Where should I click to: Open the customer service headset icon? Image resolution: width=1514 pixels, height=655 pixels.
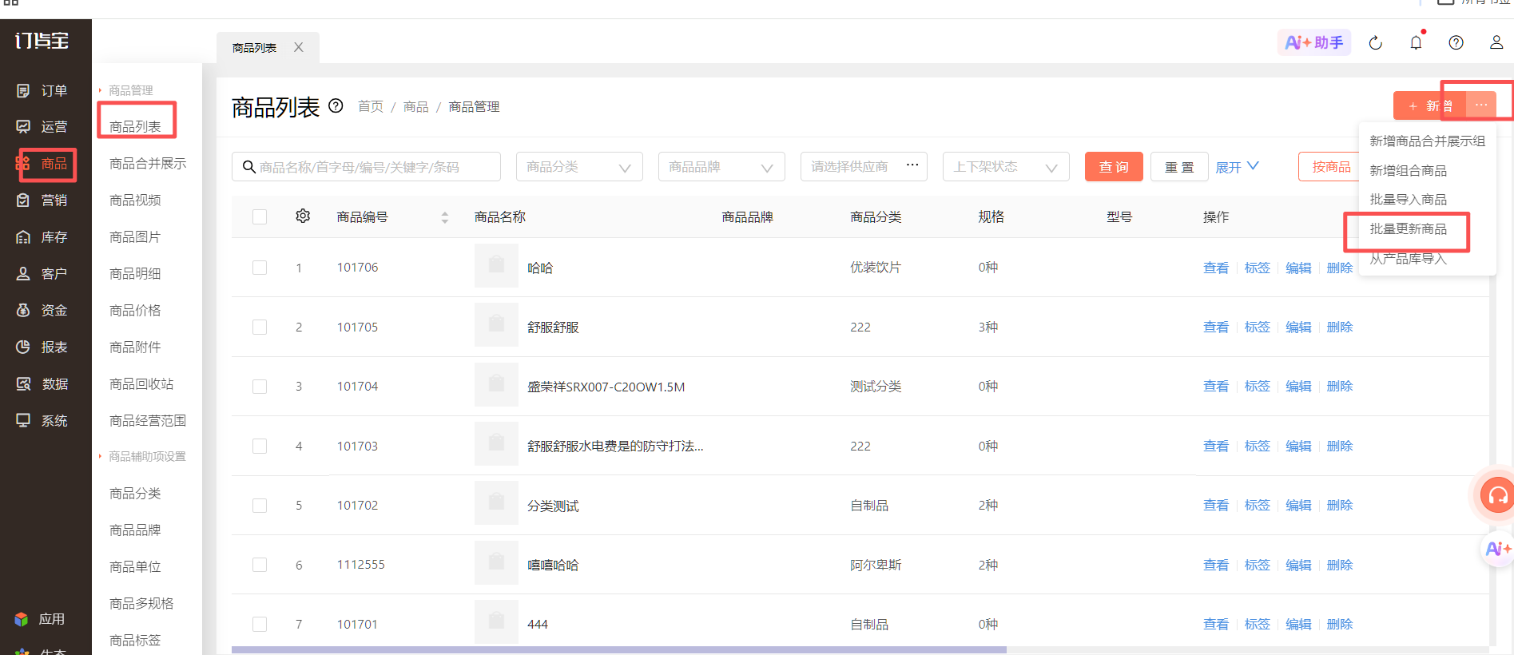1497,496
